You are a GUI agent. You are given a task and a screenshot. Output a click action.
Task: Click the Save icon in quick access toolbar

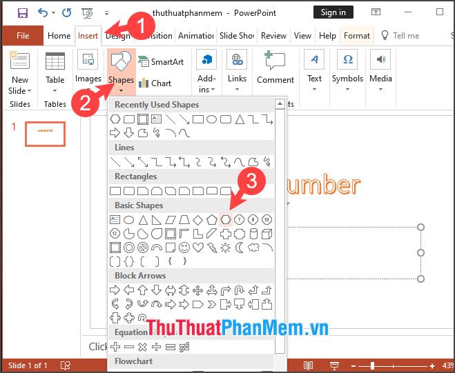23,13
